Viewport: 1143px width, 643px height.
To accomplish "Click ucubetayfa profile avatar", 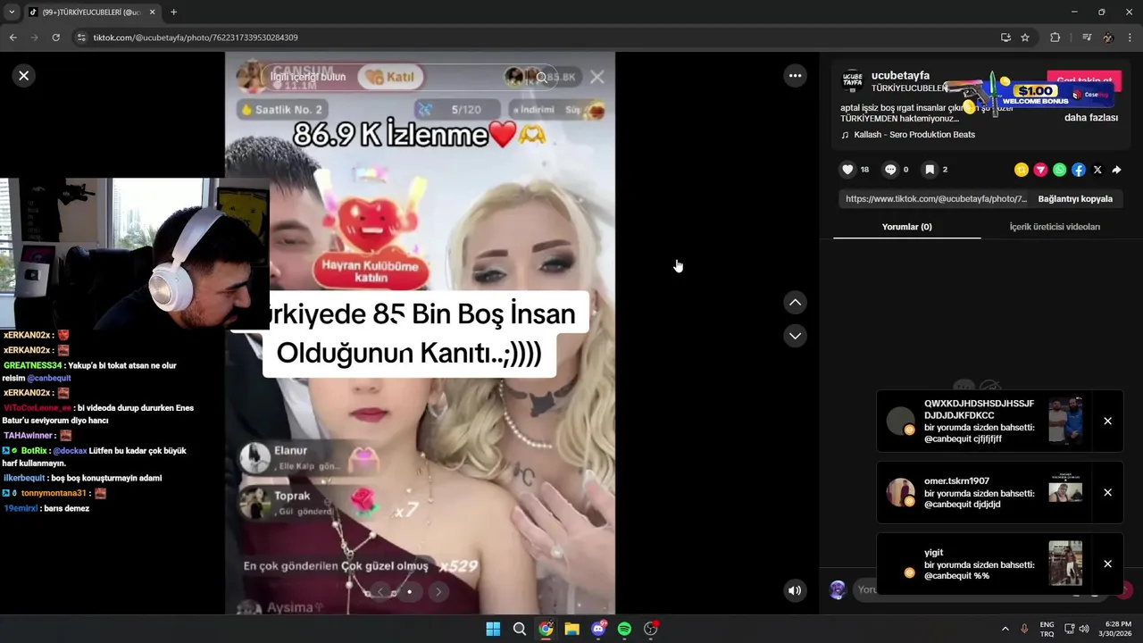I will [x=853, y=81].
